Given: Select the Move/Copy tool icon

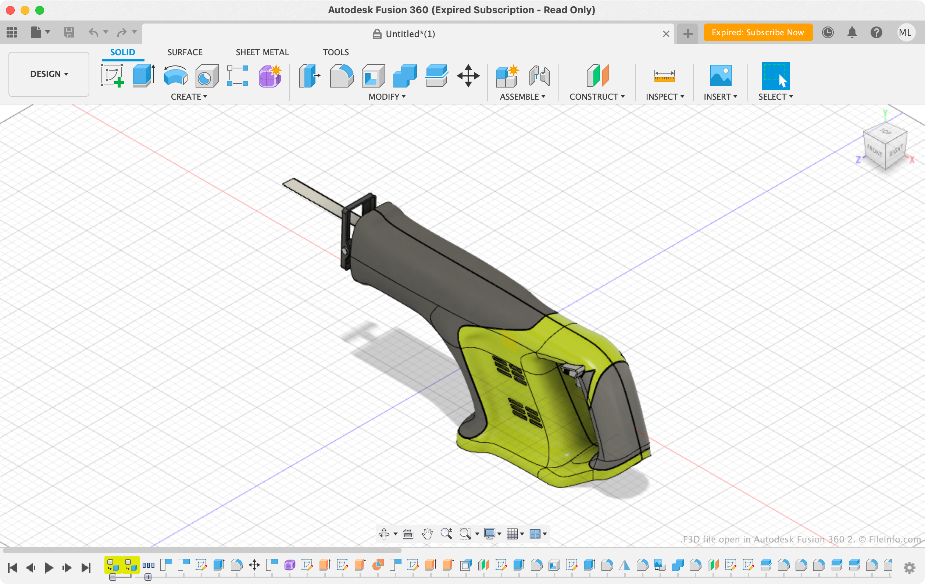Looking at the screenshot, I should pyautogui.click(x=468, y=75).
